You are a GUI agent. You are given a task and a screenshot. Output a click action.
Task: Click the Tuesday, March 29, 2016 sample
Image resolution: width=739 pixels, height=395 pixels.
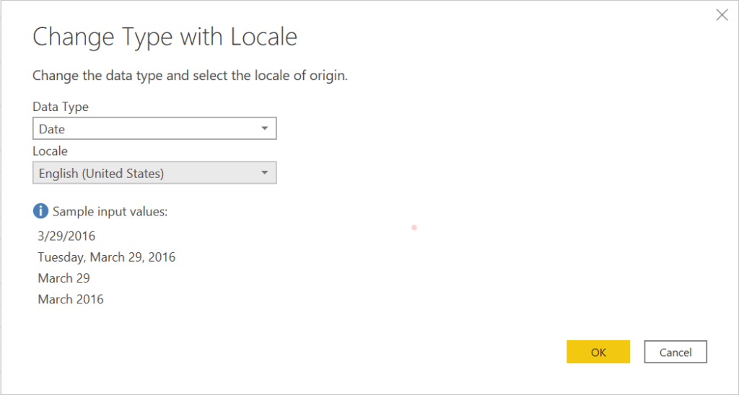click(106, 257)
